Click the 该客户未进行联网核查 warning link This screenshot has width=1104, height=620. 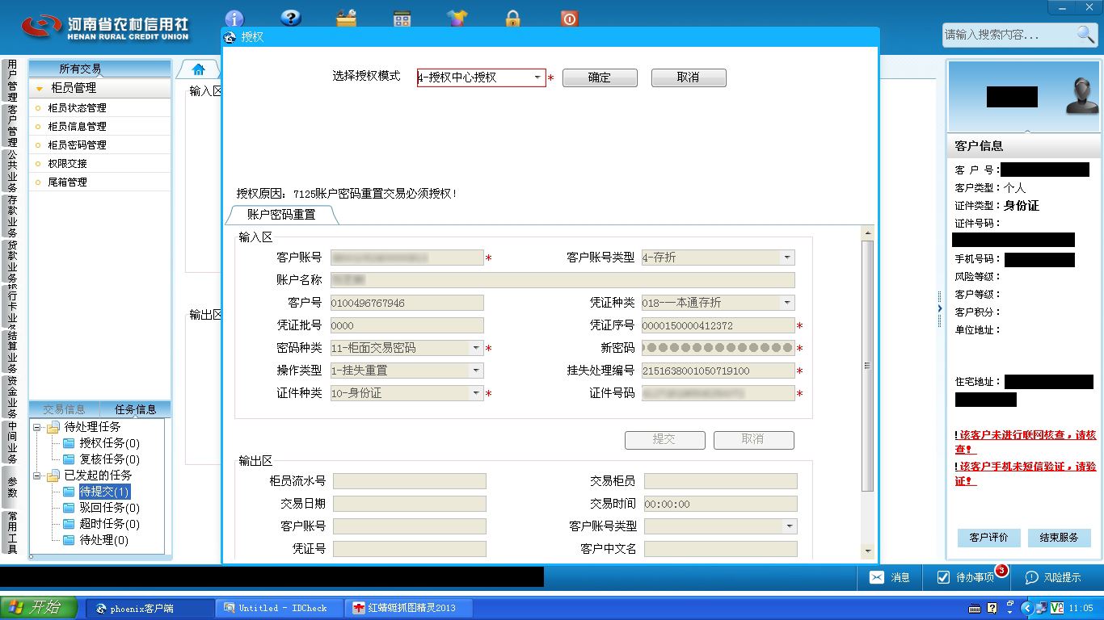1026,442
